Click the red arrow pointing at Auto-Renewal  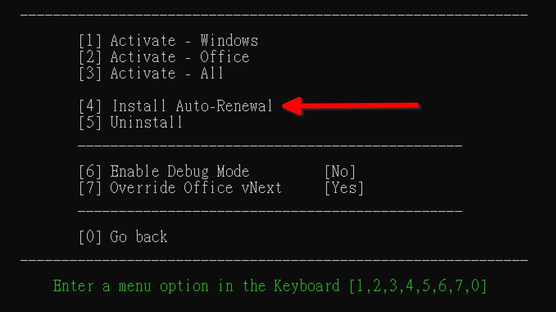(350, 105)
